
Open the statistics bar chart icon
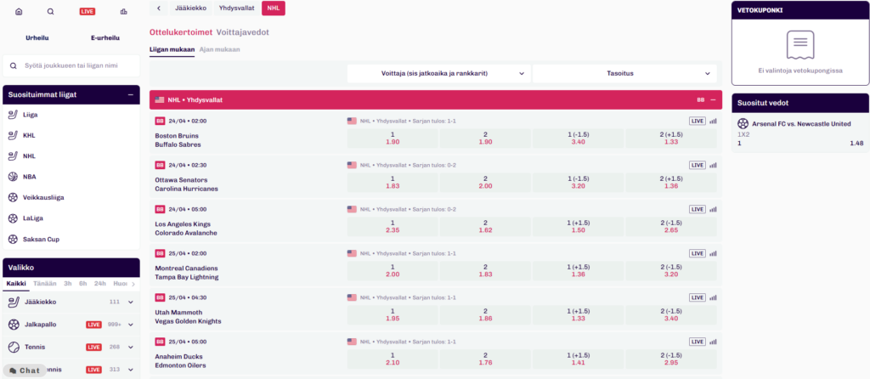pos(123,12)
